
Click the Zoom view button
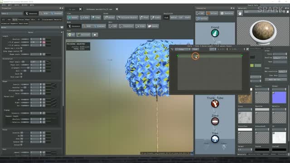click(96, 18)
